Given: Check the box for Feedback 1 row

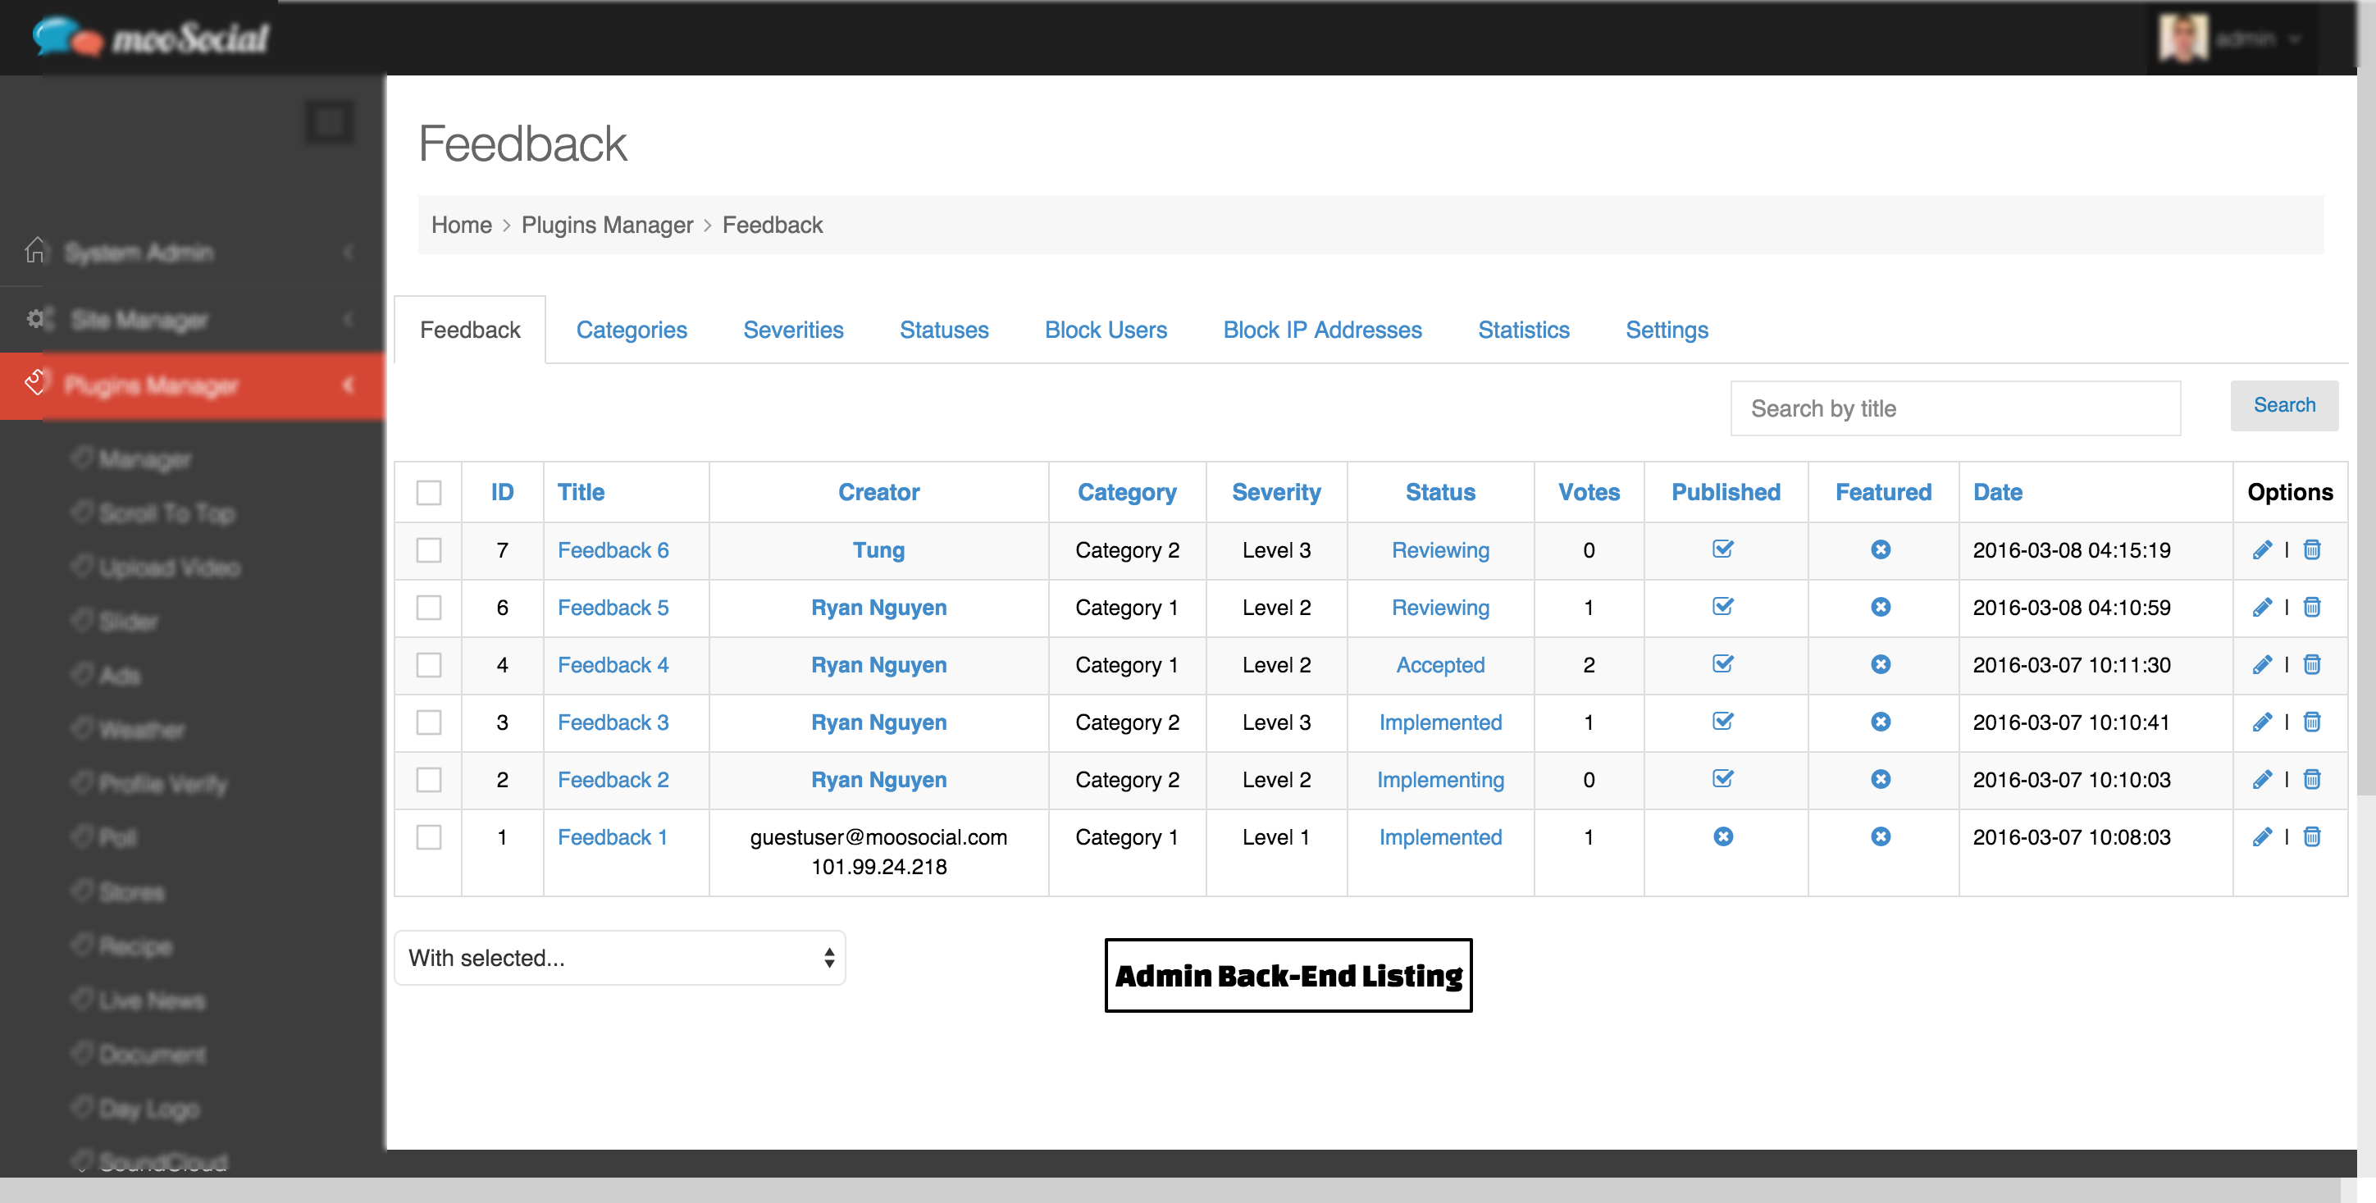Looking at the screenshot, I should coord(428,836).
